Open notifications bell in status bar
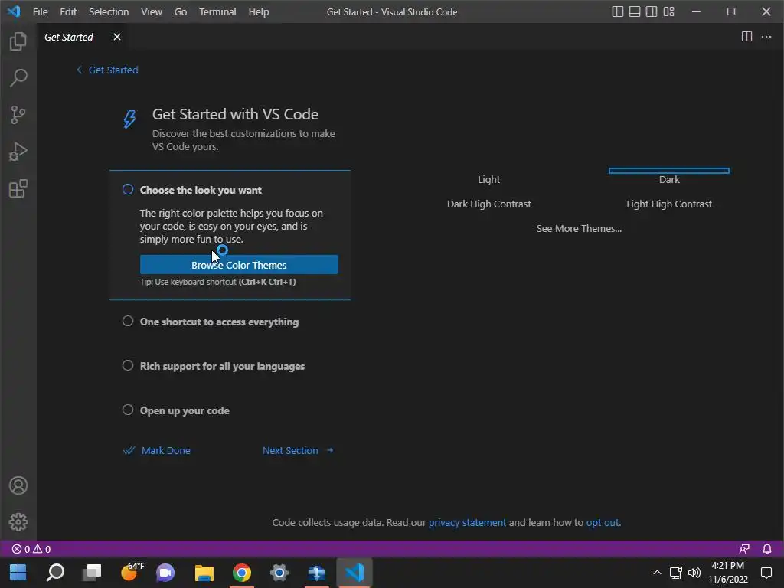Screen dimensions: 784x588 767,549
